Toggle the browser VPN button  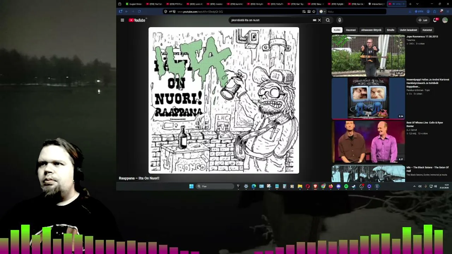pyautogui.click(x=419, y=12)
